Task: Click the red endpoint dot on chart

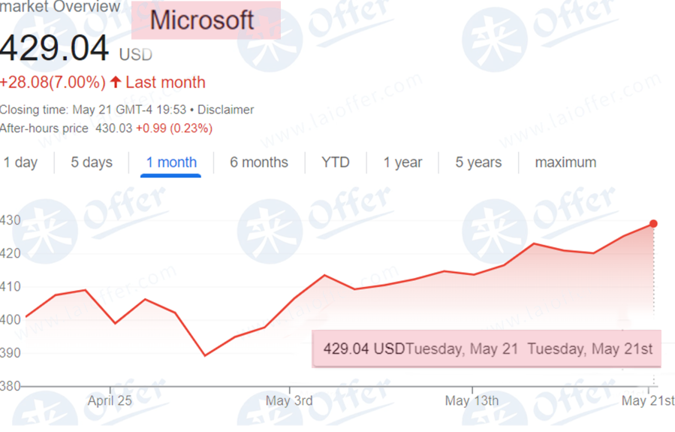Action: pyautogui.click(x=653, y=224)
